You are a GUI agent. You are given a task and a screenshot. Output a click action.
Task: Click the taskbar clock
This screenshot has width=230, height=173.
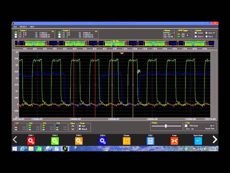click(x=212, y=149)
